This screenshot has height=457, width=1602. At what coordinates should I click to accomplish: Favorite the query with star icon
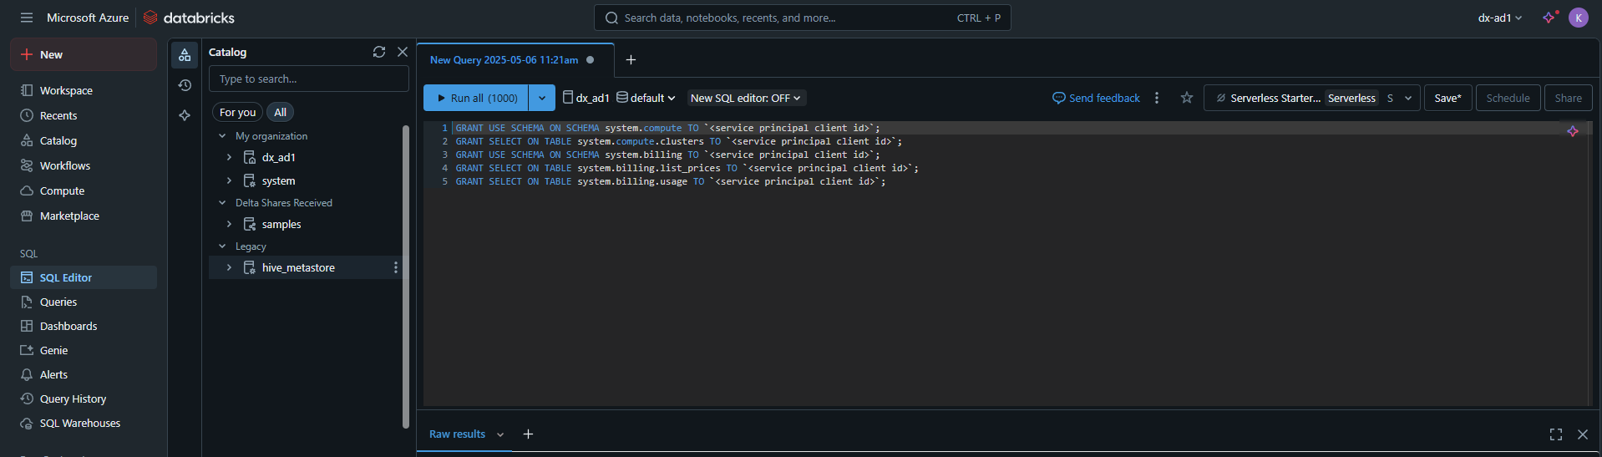[x=1186, y=98]
